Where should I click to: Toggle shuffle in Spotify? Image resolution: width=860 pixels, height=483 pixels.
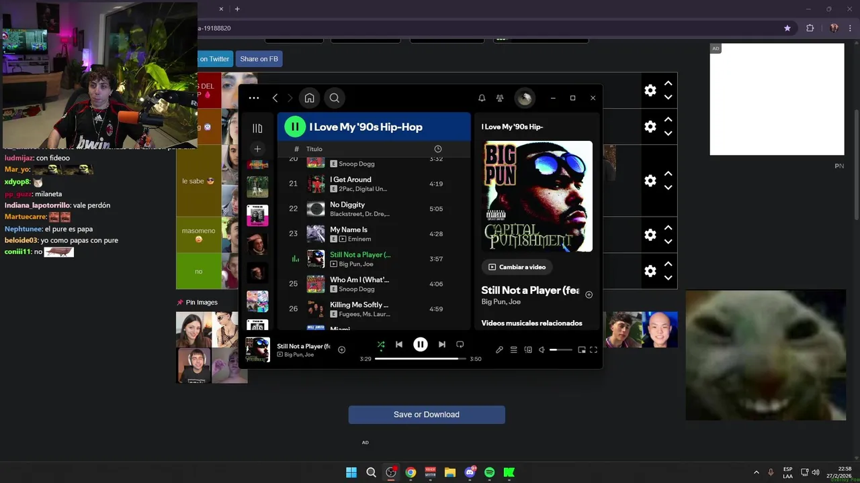pos(381,345)
